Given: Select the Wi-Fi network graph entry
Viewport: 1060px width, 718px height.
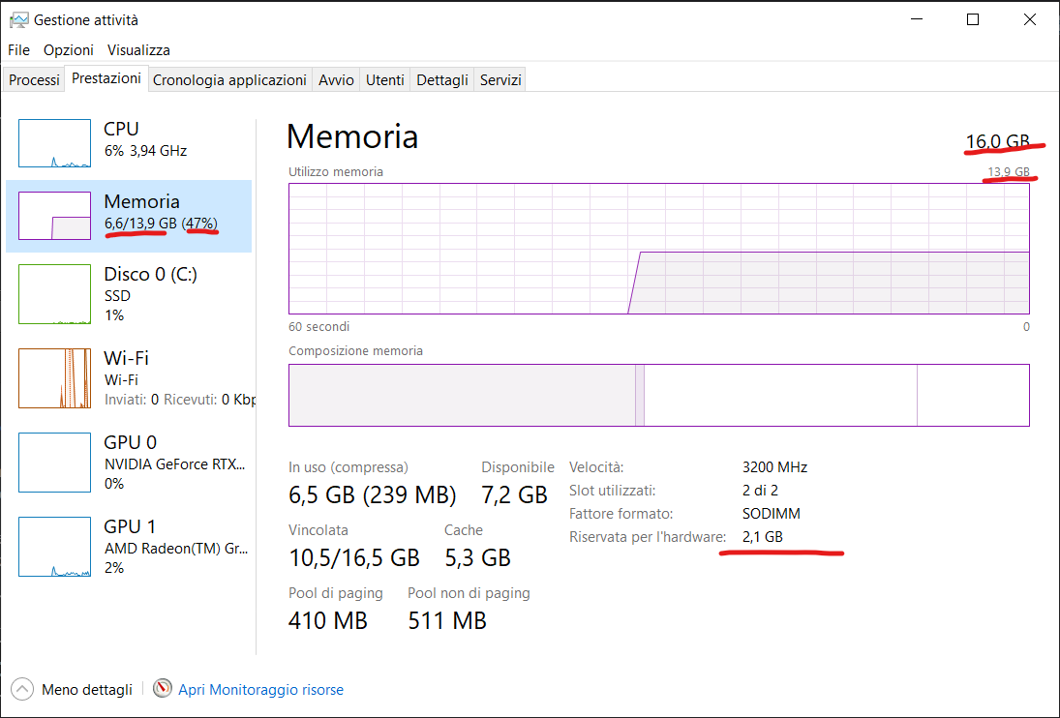Looking at the screenshot, I should pos(54,378).
